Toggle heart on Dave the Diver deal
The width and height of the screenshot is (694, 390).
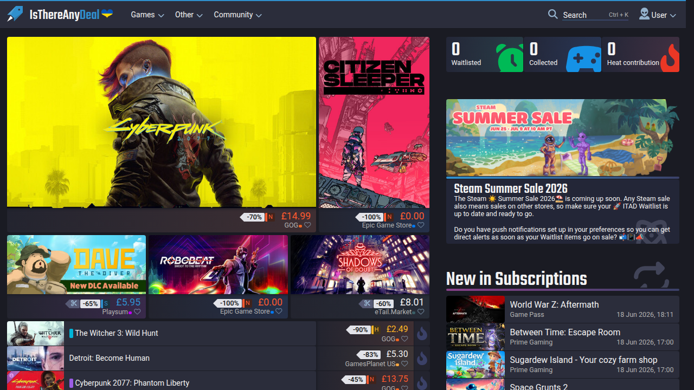pyautogui.click(x=137, y=312)
